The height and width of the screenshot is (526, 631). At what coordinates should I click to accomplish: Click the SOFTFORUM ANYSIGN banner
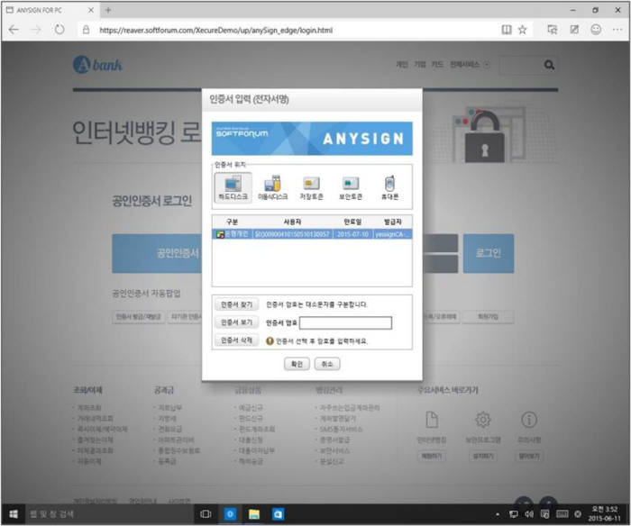tap(312, 139)
